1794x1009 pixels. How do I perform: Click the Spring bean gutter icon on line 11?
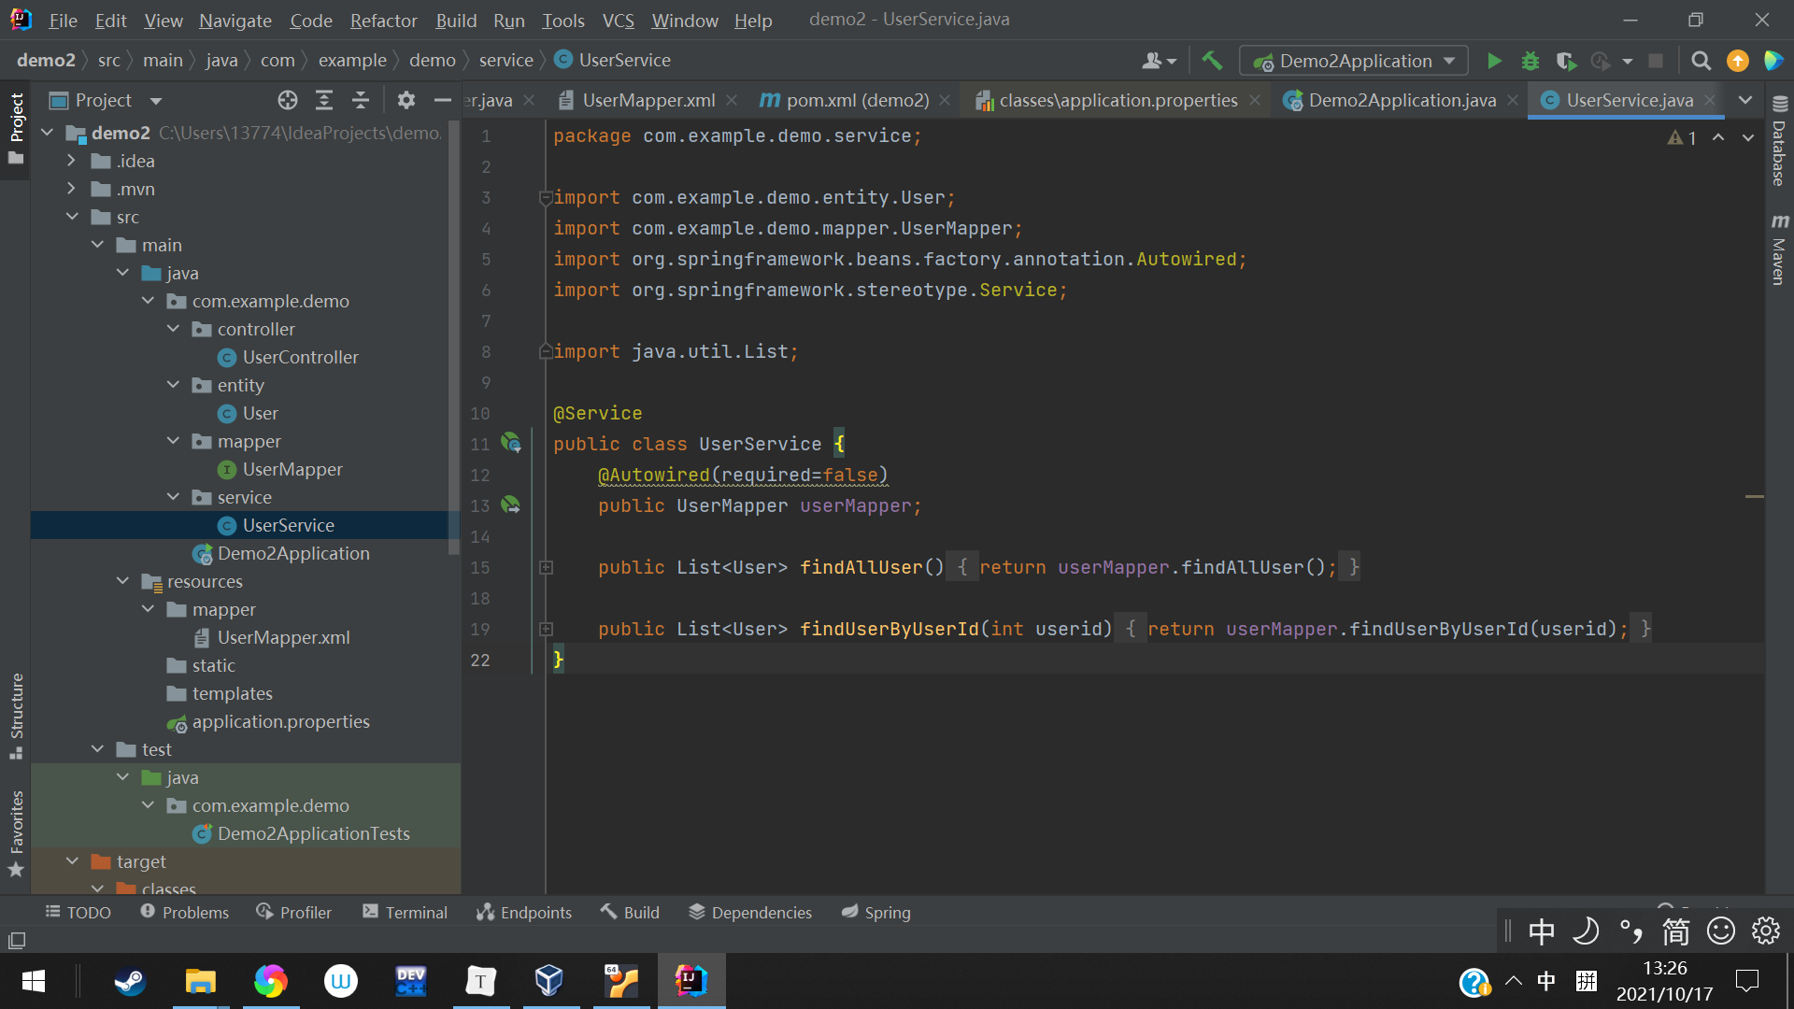point(511,443)
